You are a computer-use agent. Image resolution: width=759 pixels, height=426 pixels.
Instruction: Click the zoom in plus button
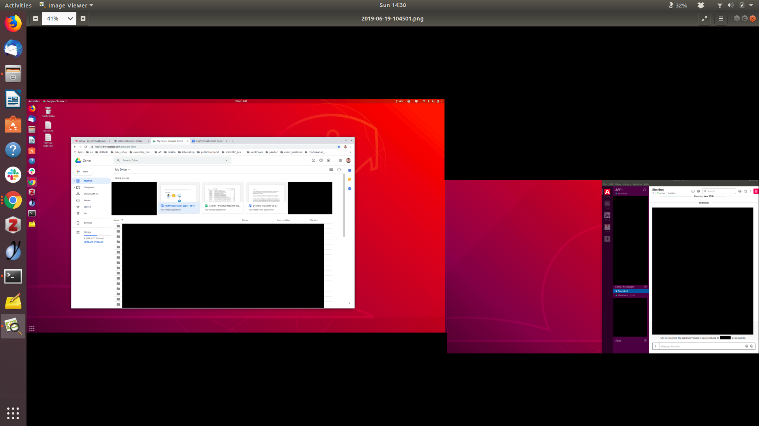(x=83, y=19)
